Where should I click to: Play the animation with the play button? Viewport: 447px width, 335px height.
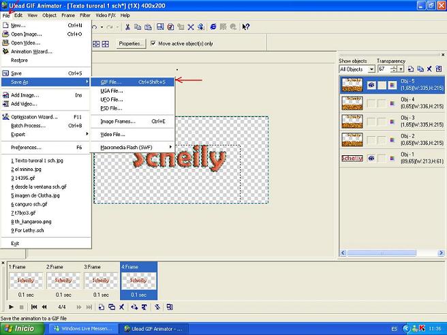pyautogui.click(x=11, y=307)
